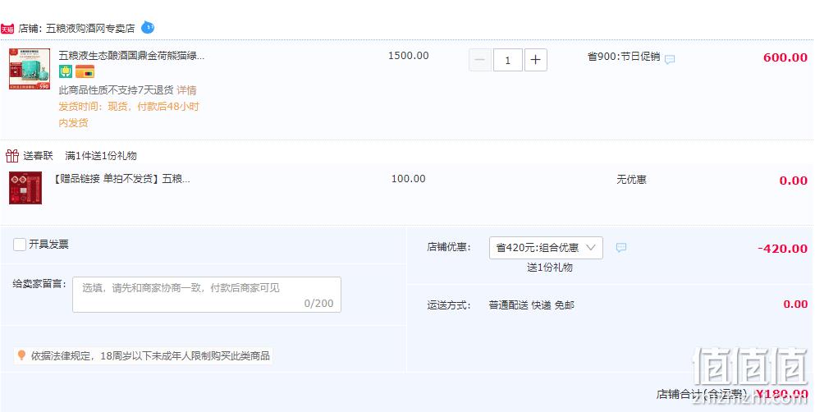815x412 pixels.
Task: Click the legal notice about buyers under 18
Action: coord(150,356)
